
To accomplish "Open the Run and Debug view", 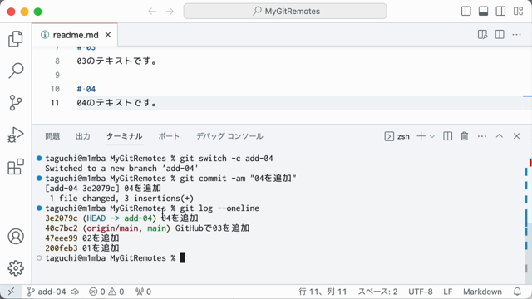I will (x=16, y=135).
